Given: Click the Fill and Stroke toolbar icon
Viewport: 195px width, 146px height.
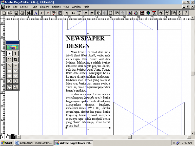Looking at the screenshot, I should [60, 13].
